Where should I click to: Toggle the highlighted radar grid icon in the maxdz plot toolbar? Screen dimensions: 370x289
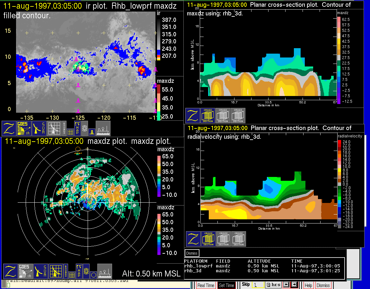pyautogui.click(x=55, y=271)
